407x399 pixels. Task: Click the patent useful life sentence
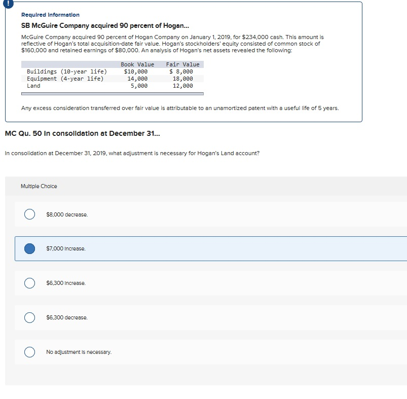[x=180, y=108]
